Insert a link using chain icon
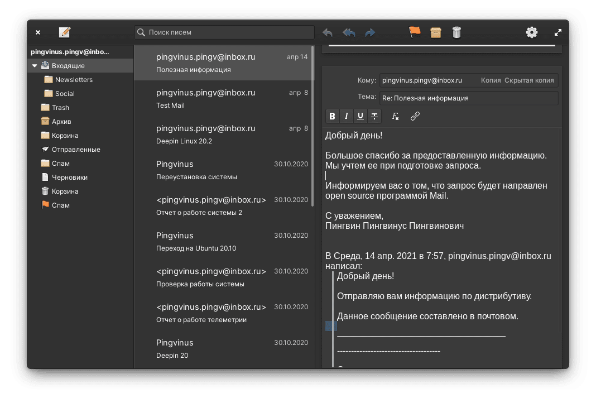This screenshot has height=403, width=596. point(415,116)
